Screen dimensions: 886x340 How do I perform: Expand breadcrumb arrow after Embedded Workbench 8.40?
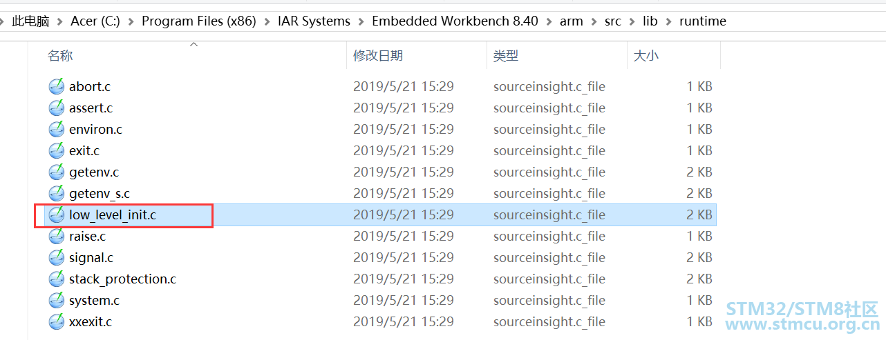point(549,21)
